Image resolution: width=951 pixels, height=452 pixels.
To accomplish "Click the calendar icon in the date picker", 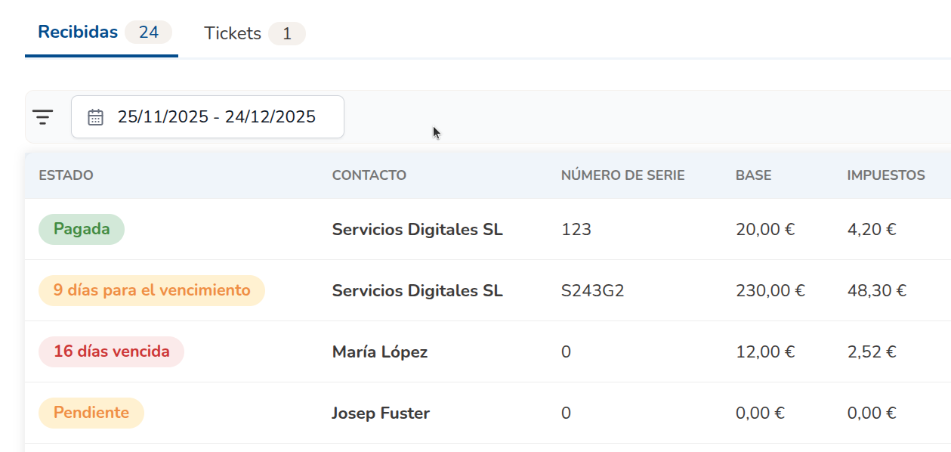I will coord(94,116).
